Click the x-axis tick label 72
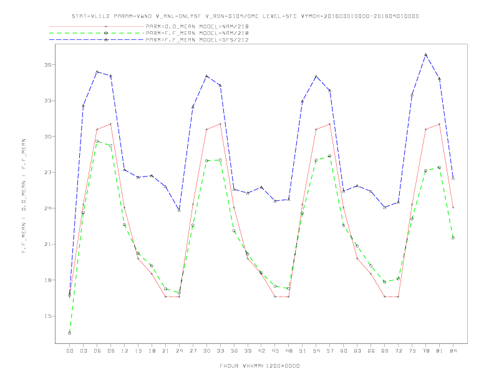The width and height of the screenshot is (494, 382). [398, 351]
